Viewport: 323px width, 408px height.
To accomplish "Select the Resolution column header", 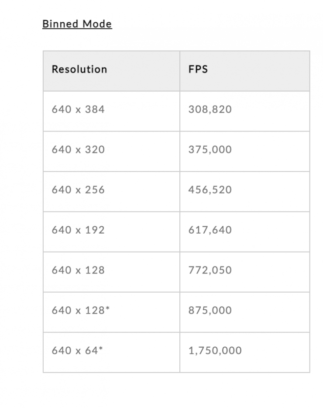I will click(x=79, y=69).
